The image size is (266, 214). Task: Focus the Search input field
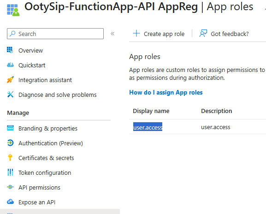(x=55, y=34)
